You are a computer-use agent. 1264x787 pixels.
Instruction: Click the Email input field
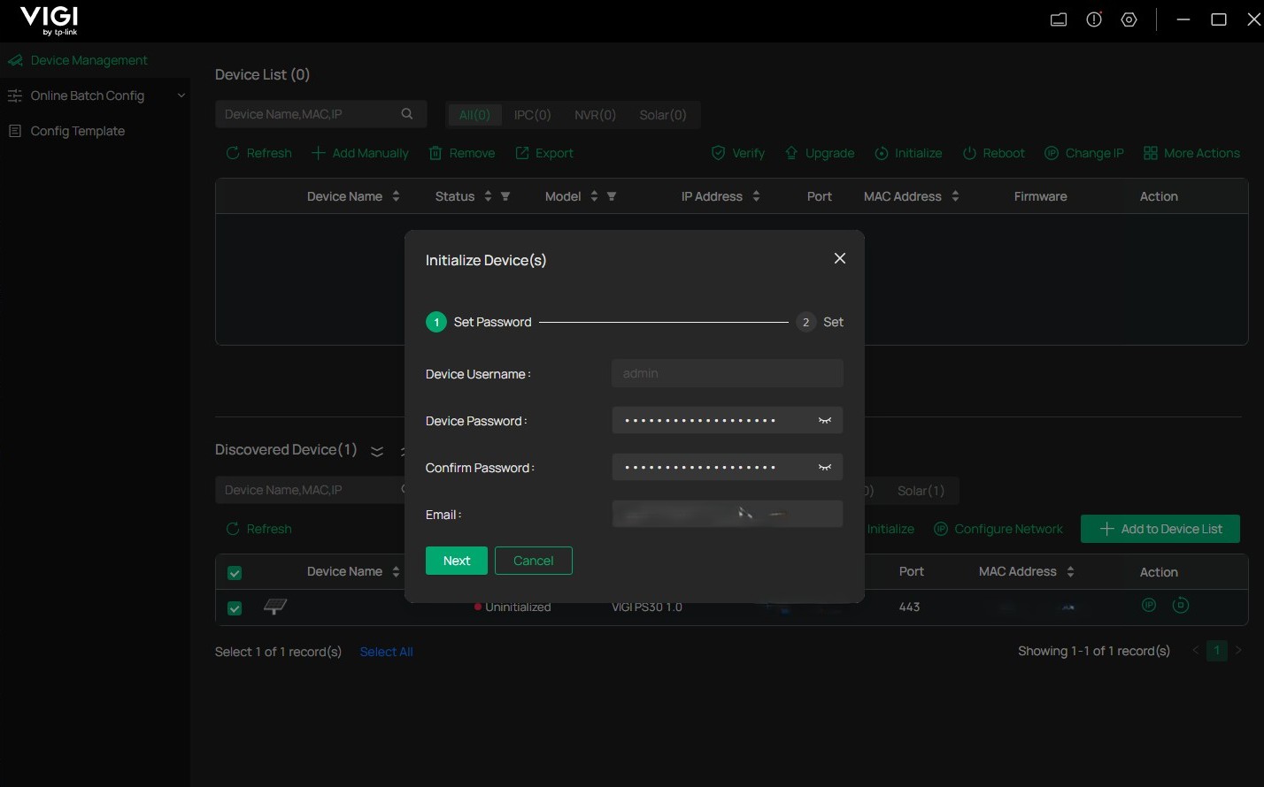click(x=728, y=514)
